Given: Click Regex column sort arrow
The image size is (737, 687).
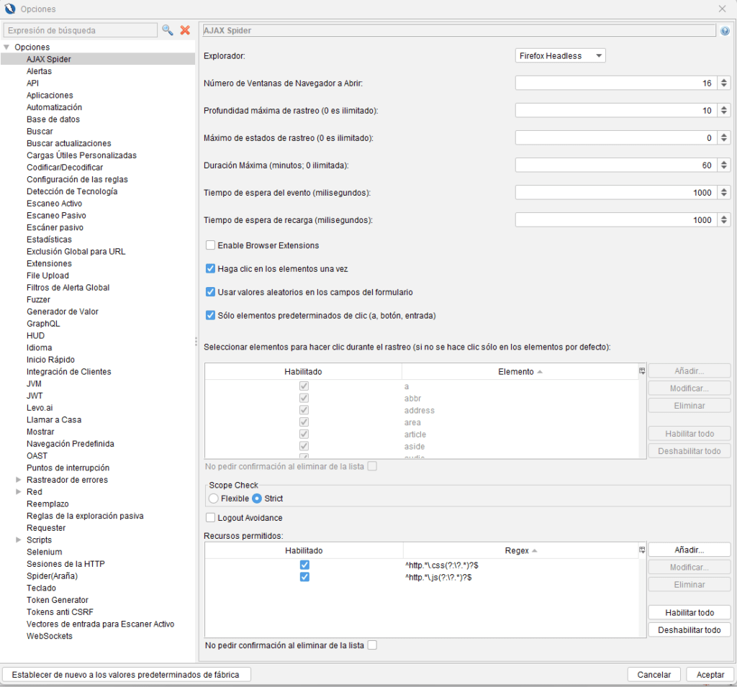Looking at the screenshot, I should [535, 551].
